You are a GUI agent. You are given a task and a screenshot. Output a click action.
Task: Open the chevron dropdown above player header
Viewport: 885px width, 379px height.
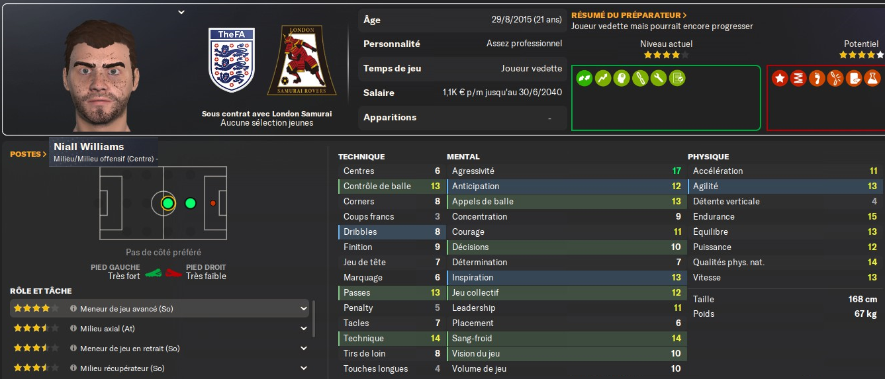tap(181, 12)
